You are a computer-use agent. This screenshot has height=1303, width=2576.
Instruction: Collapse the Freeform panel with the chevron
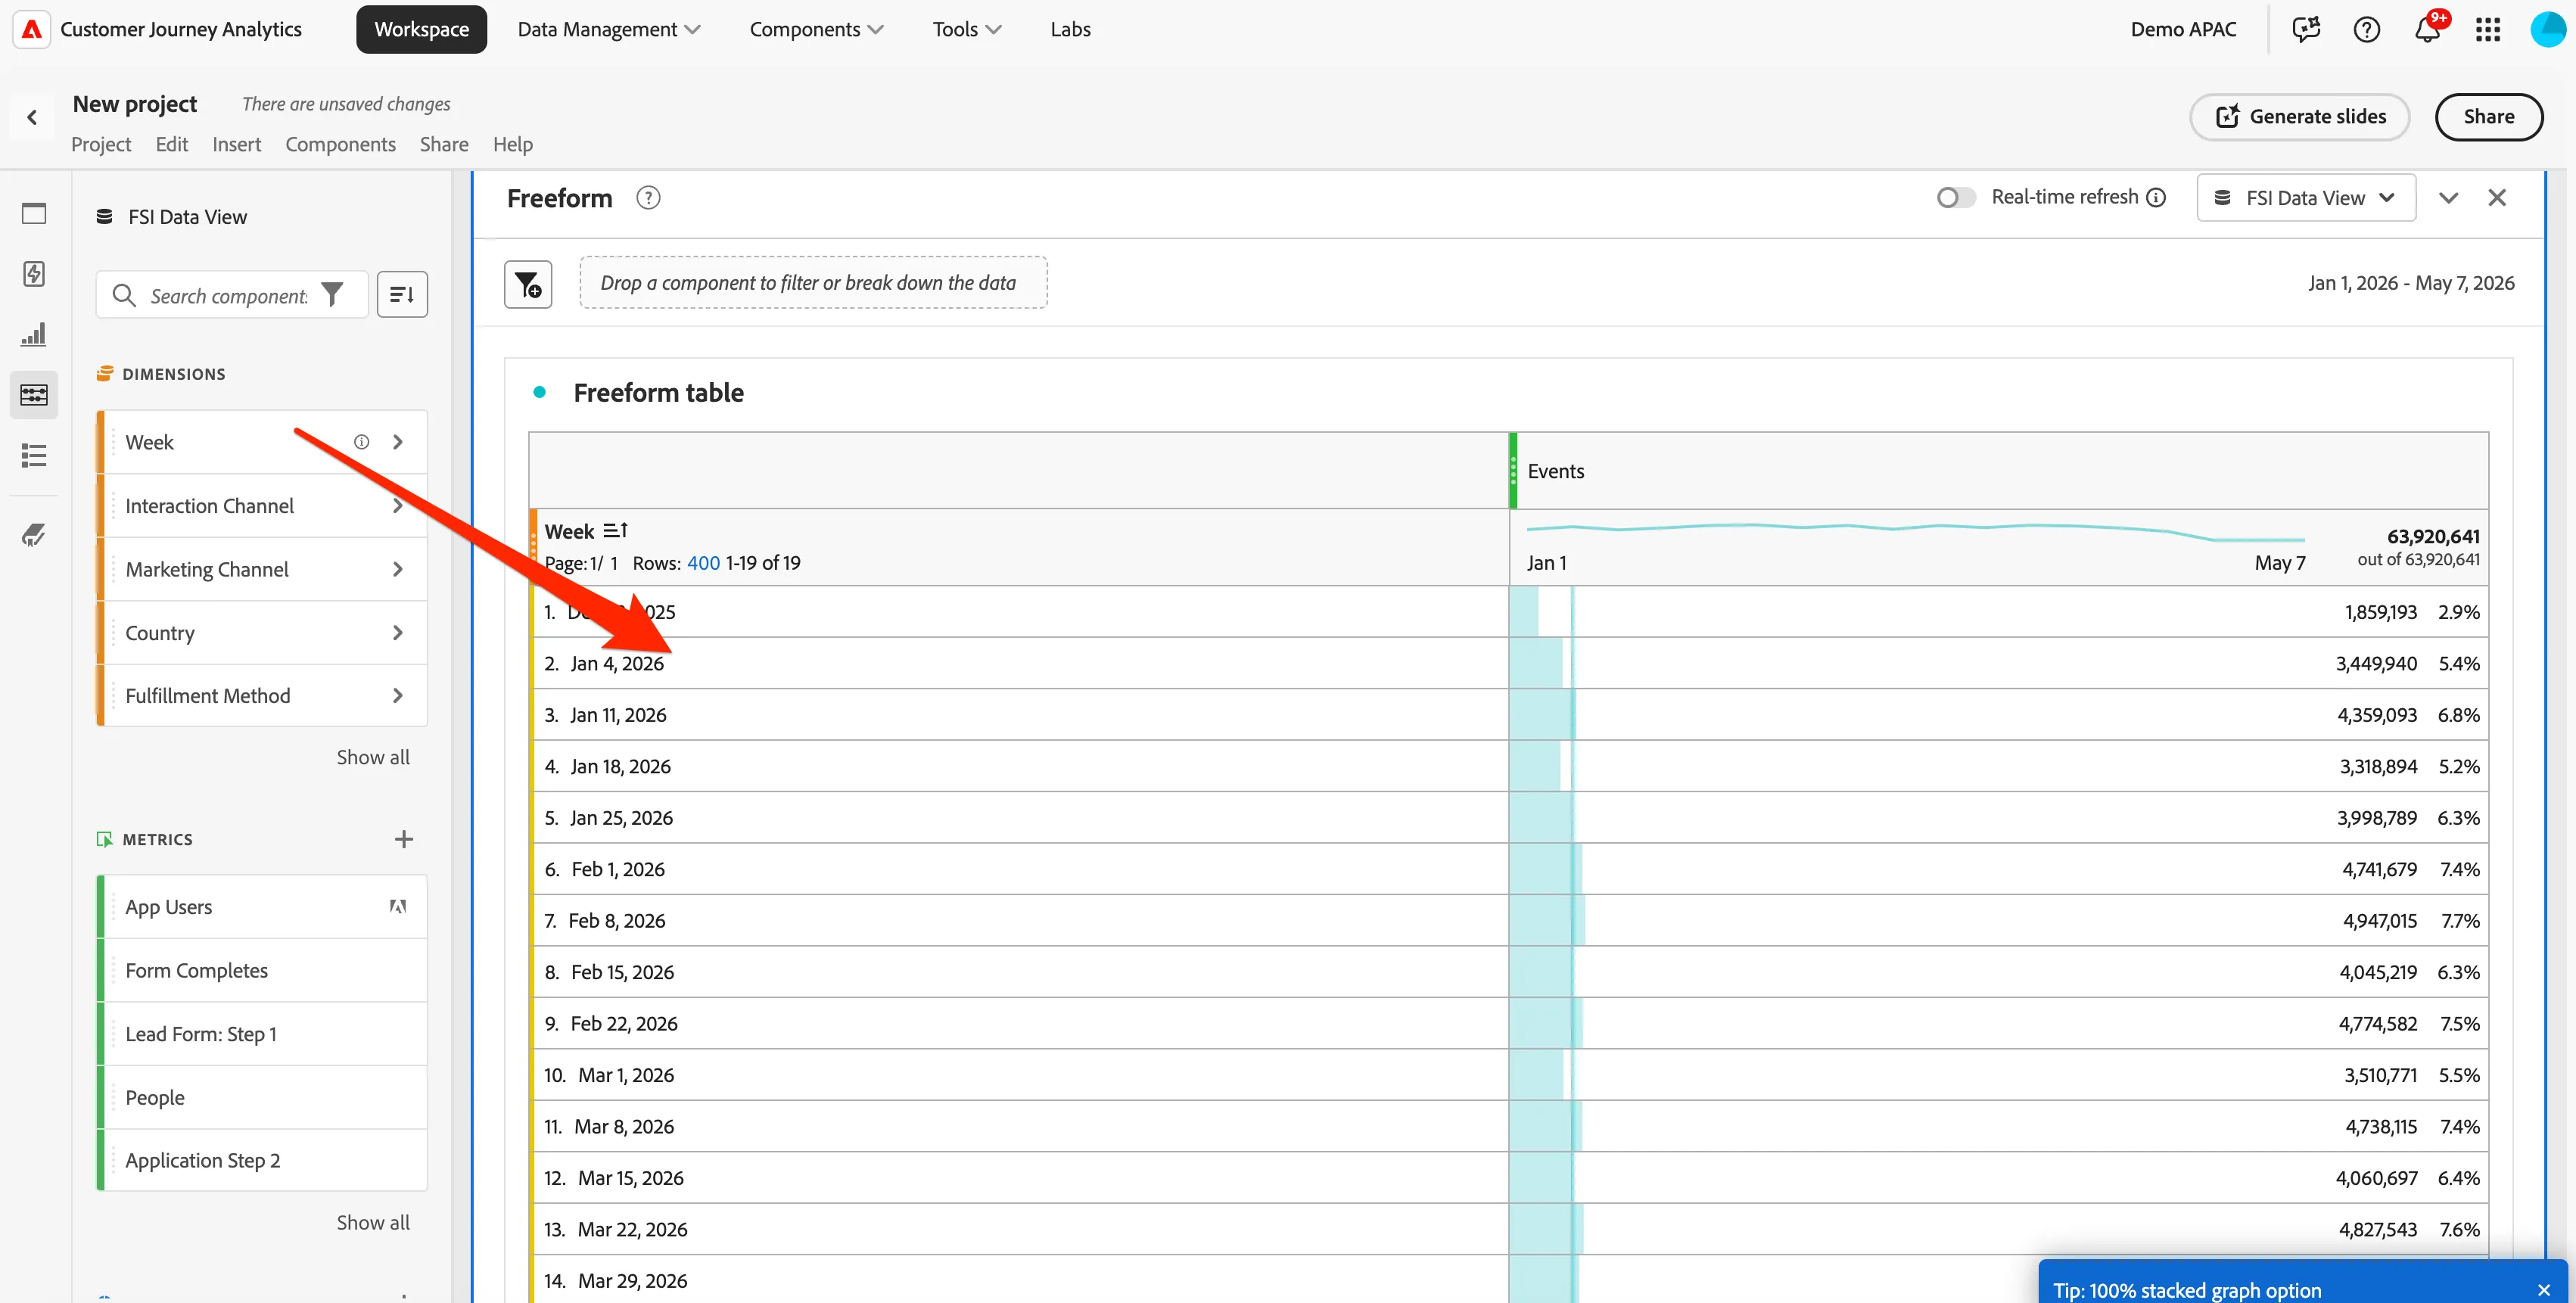pyautogui.click(x=2448, y=198)
